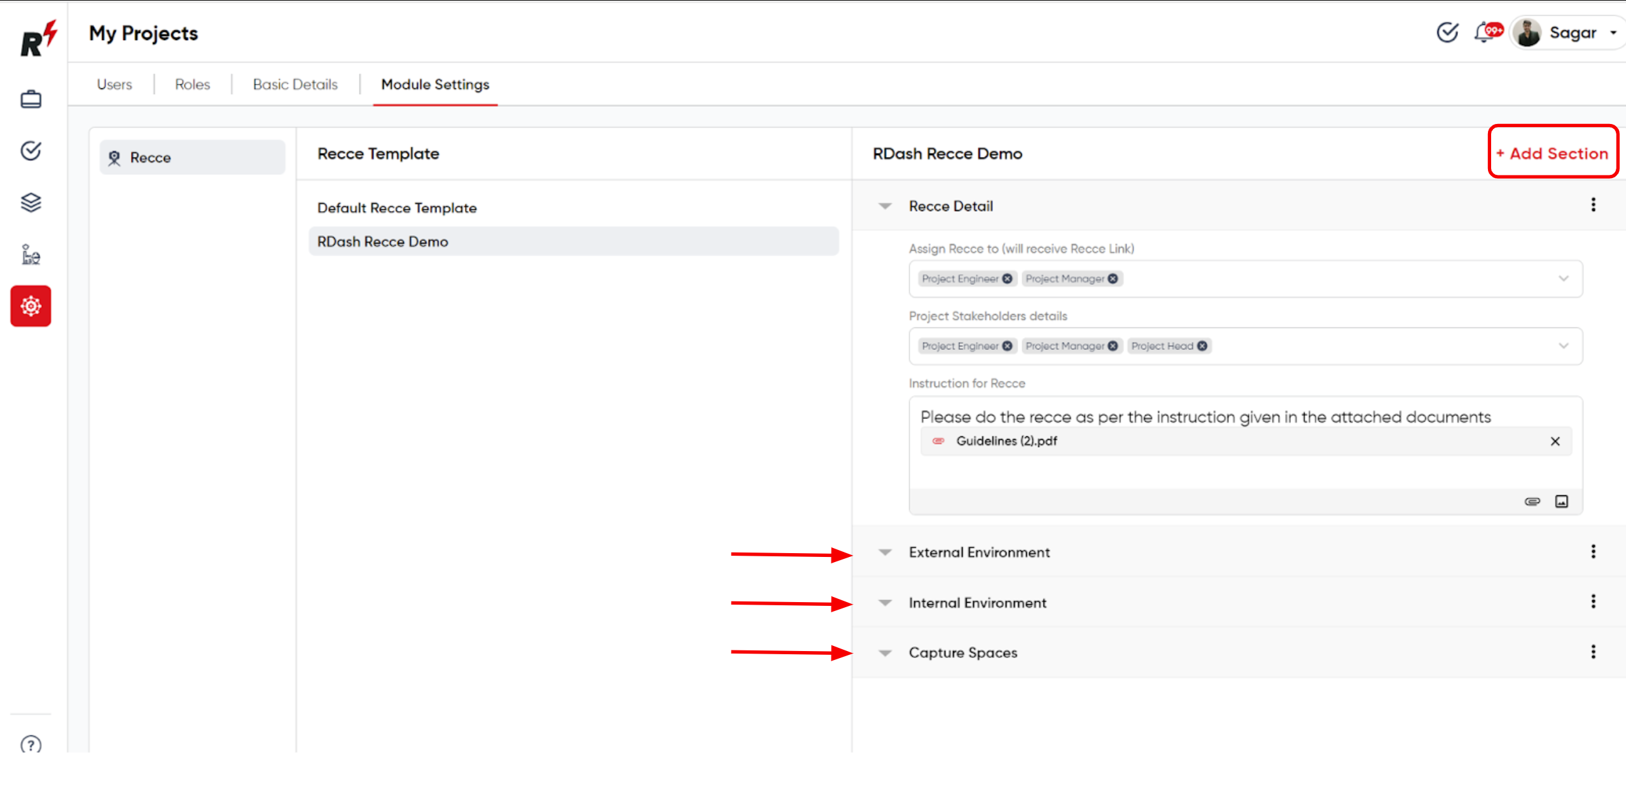Viewport: 1626px width, 803px height.
Task: Open External Environment three-dot menu
Action: (x=1593, y=551)
